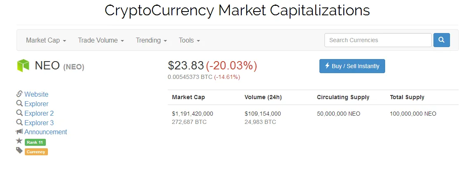Click the CryptoCurrency Market Capitalizations title

[x=237, y=10]
